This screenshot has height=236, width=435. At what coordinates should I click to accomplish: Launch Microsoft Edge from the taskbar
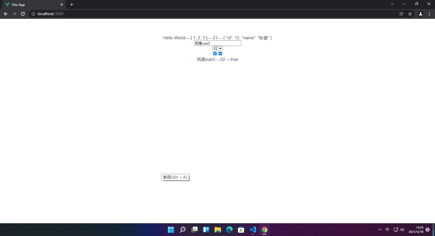(229, 230)
